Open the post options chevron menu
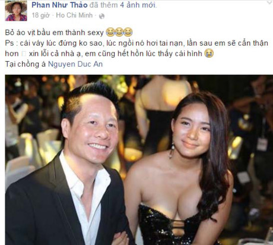Screen dimensions: 273x245 coord(269,2)
